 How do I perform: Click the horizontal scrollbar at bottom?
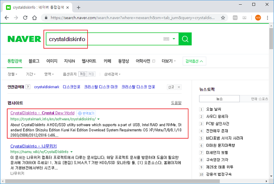112,181
